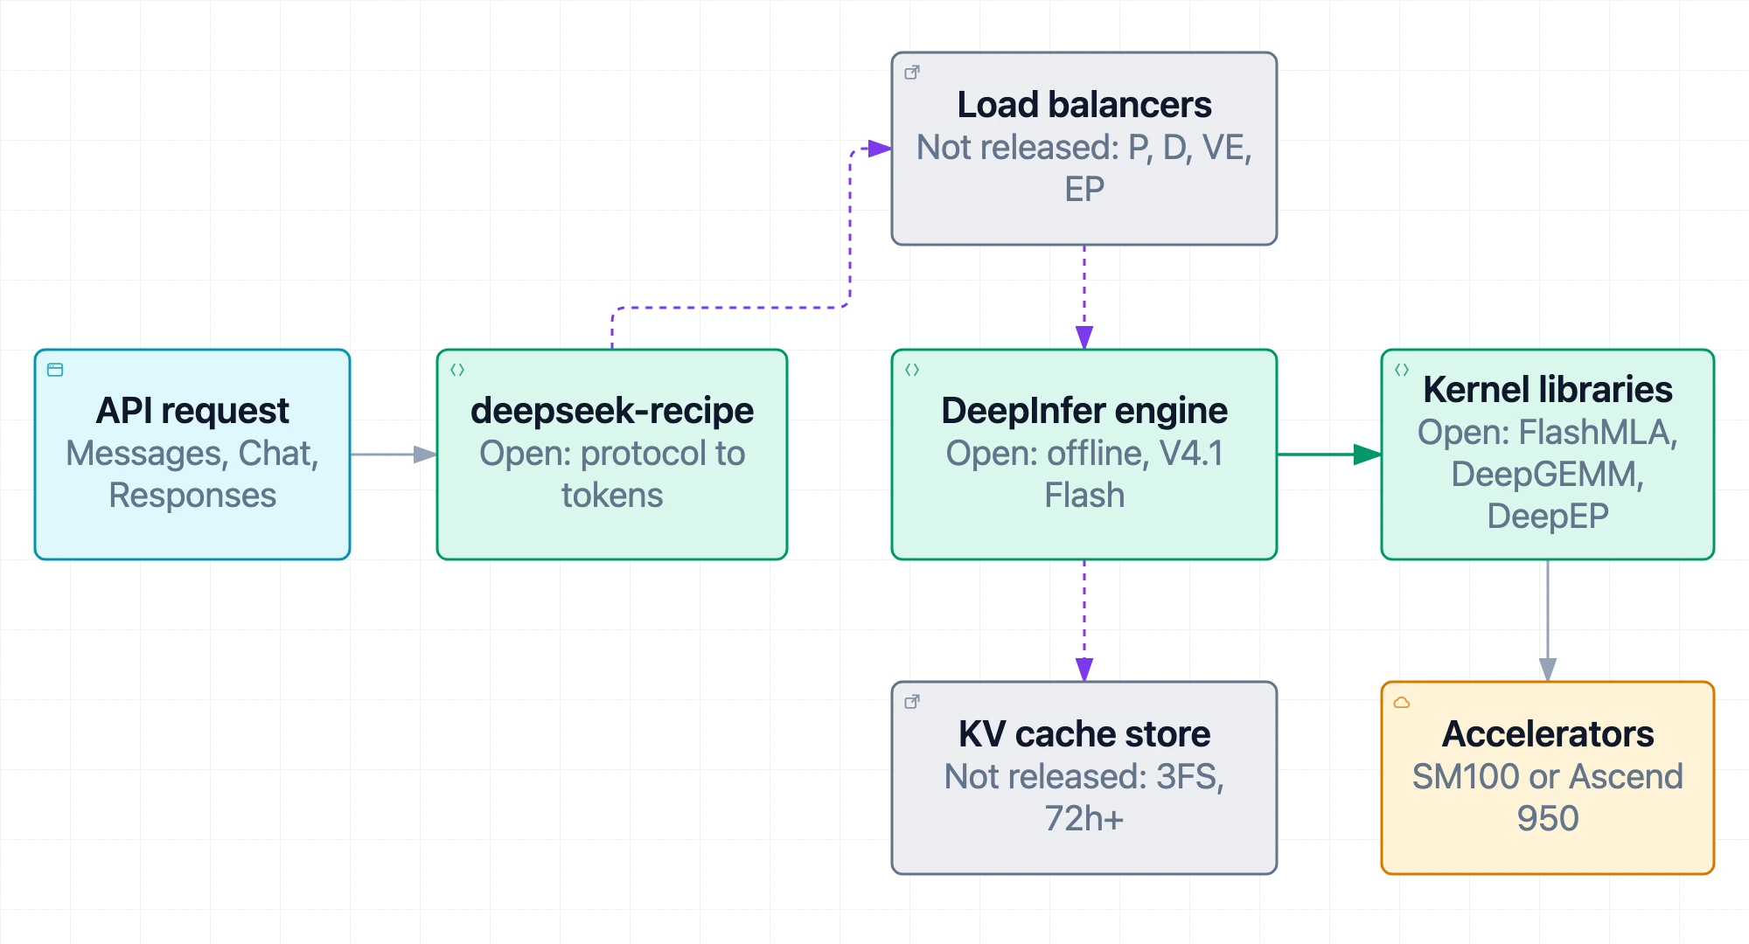Select the API request title
The width and height of the screenshot is (1749, 944).
point(192,411)
